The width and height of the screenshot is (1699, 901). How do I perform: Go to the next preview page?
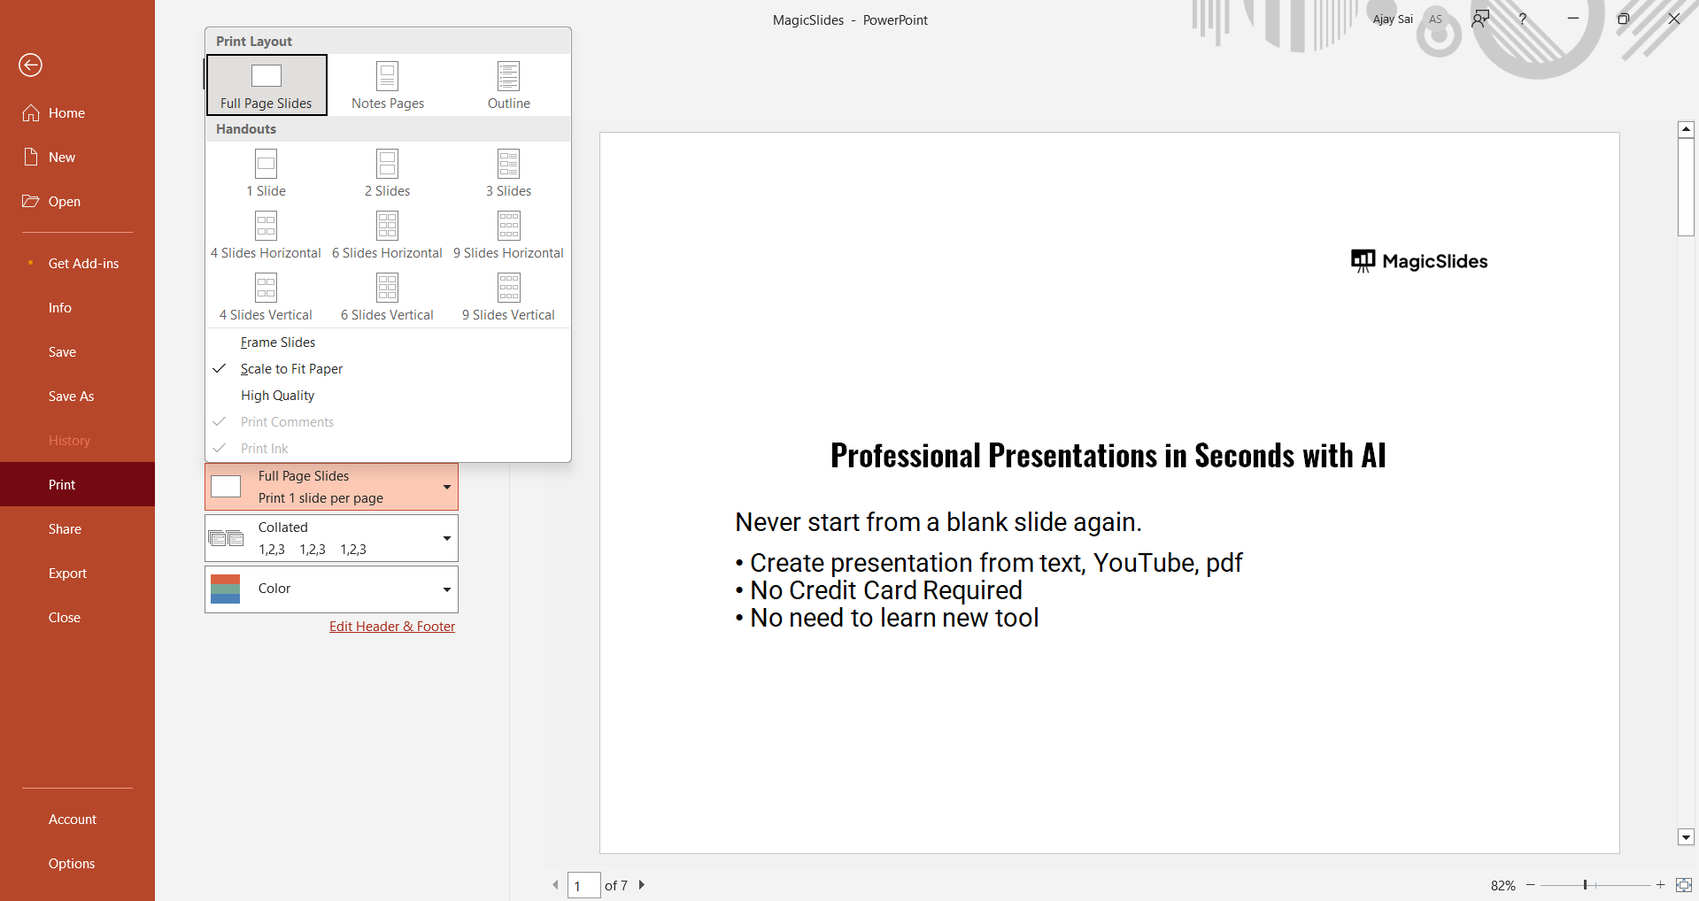tap(642, 885)
